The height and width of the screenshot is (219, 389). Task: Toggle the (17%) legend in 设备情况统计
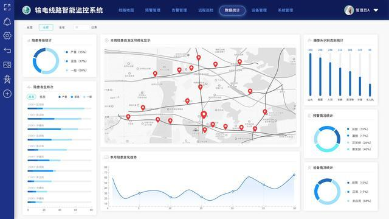(357, 192)
